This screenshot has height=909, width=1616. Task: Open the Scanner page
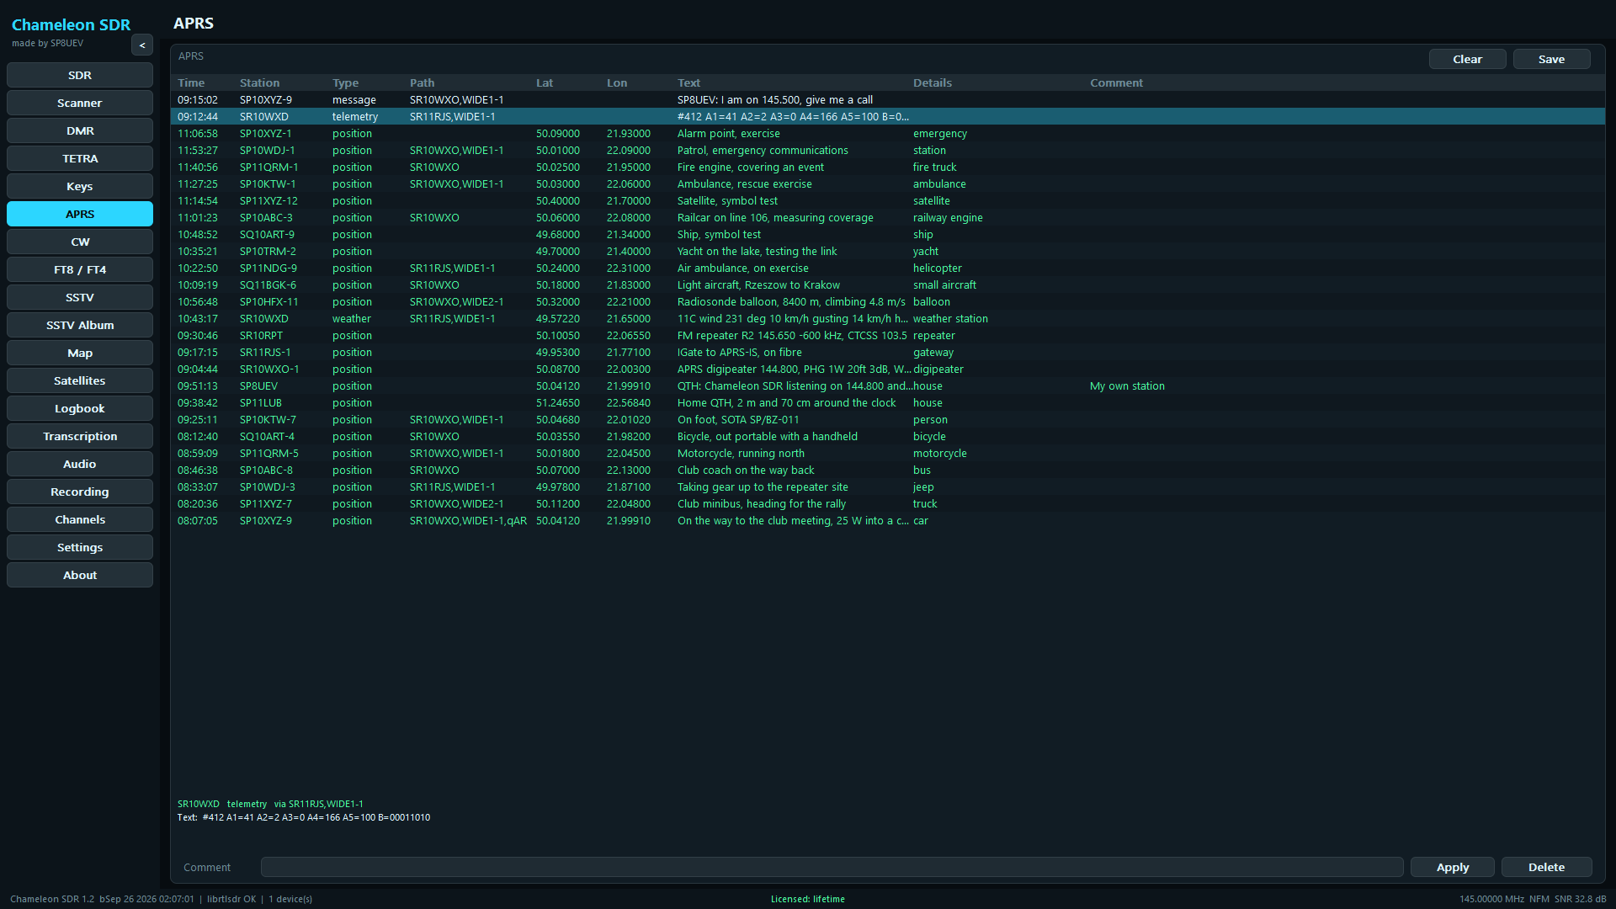click(x=80, y=103)
